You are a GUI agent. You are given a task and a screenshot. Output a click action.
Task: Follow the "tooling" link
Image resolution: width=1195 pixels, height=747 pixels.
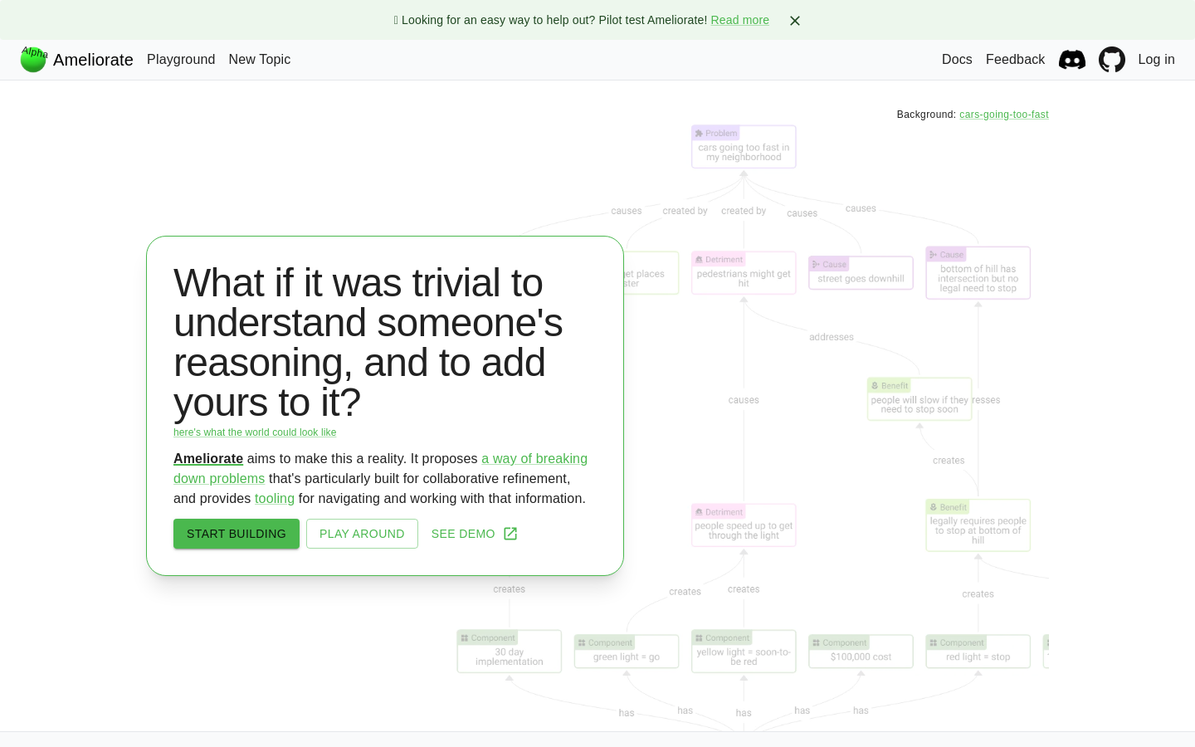(275, 498)
